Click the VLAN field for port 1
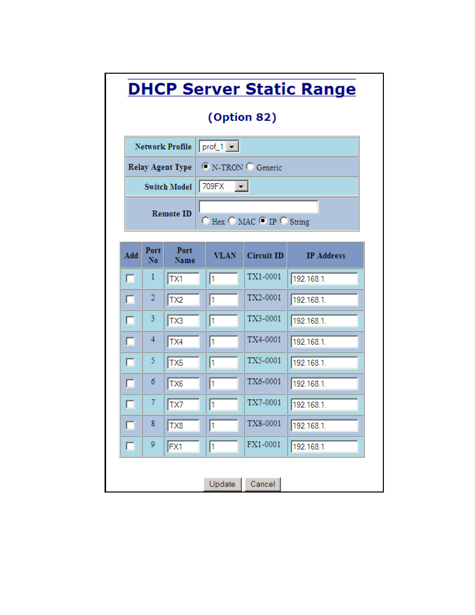The image size is (475, 615). [x=224, y=279]
